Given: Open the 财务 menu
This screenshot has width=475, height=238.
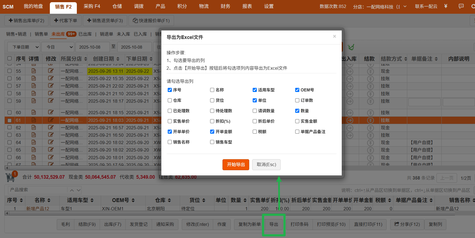Looking at the screenshot, I should tap(225, 6).
